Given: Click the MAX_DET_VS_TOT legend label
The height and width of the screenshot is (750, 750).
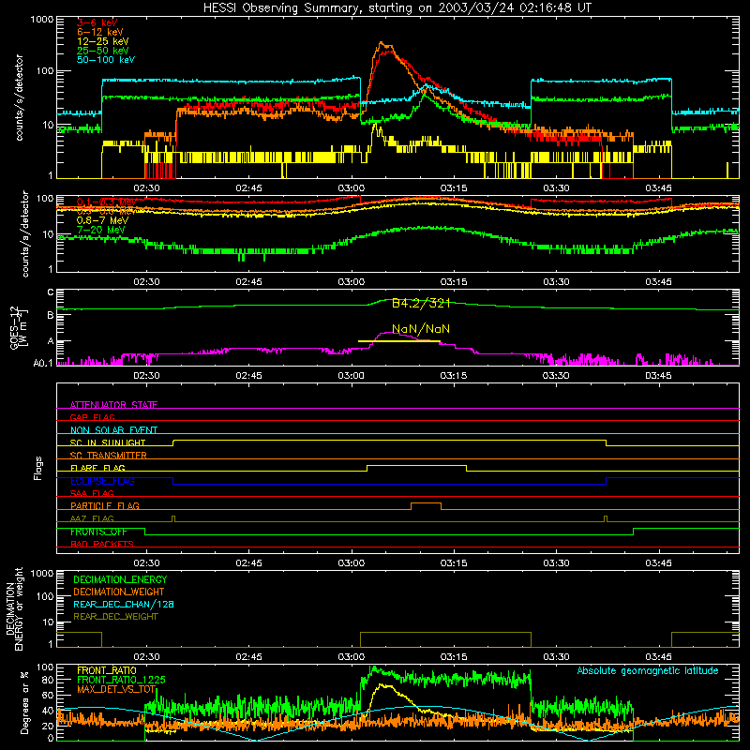Looking at the screenshot, I should (x=116, y=689).
